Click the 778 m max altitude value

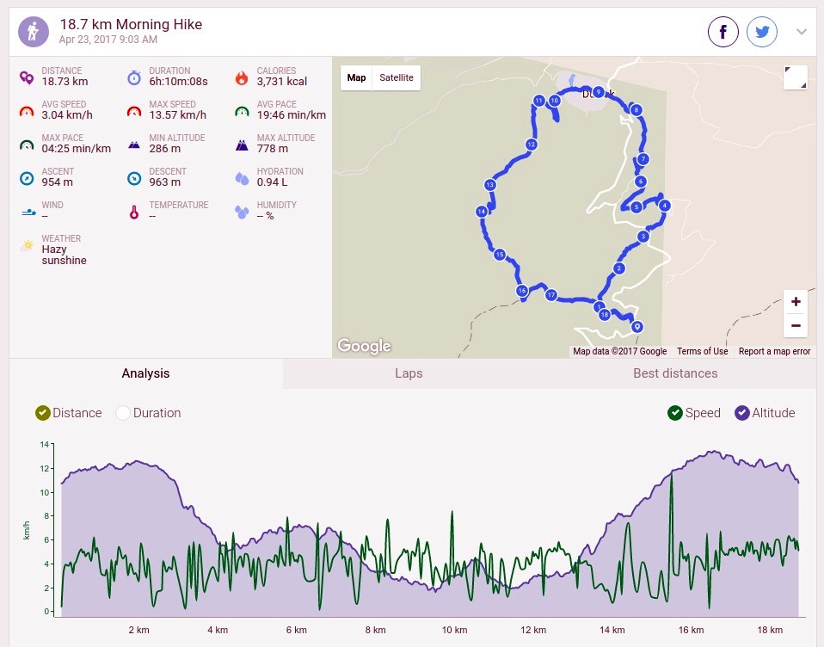pyautogui.click(x=272, y=149)
